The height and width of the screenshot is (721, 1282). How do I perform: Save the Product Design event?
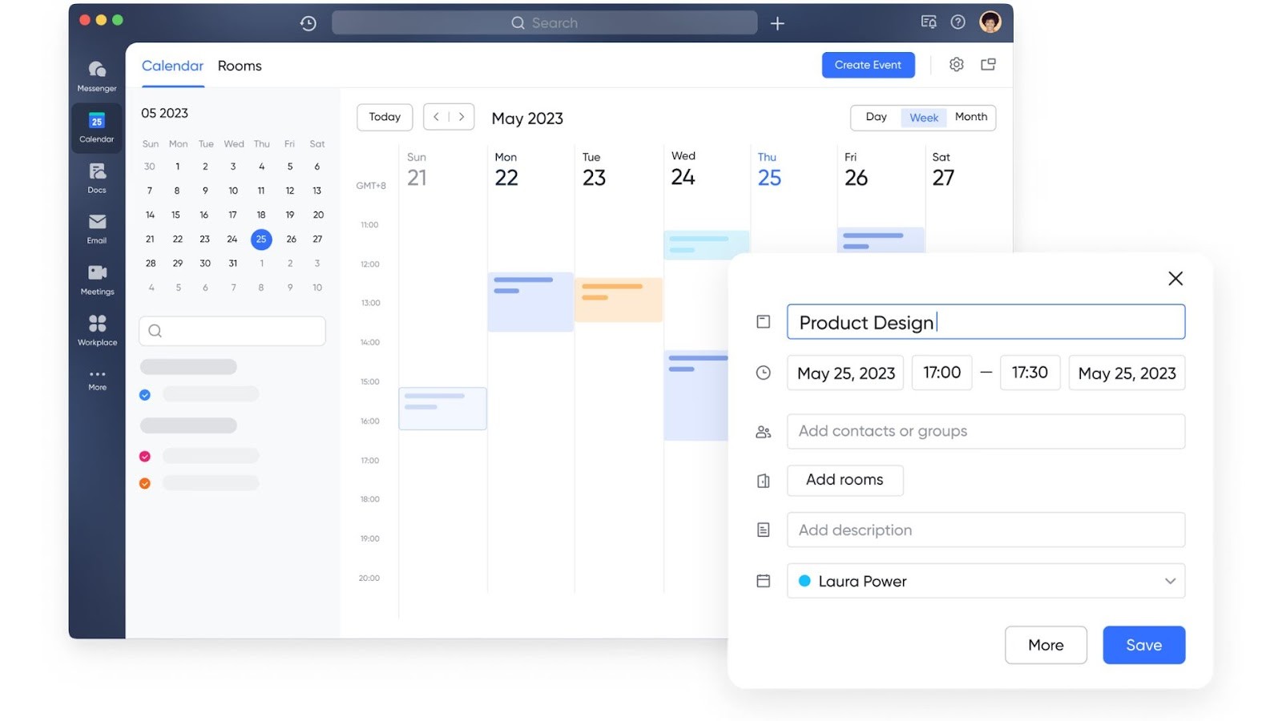[x=1143, y=645]
